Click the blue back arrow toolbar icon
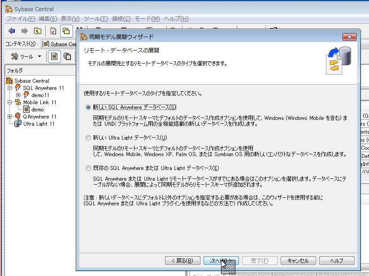369x276 pixels. pyautogui.click(x=12, y=31)
